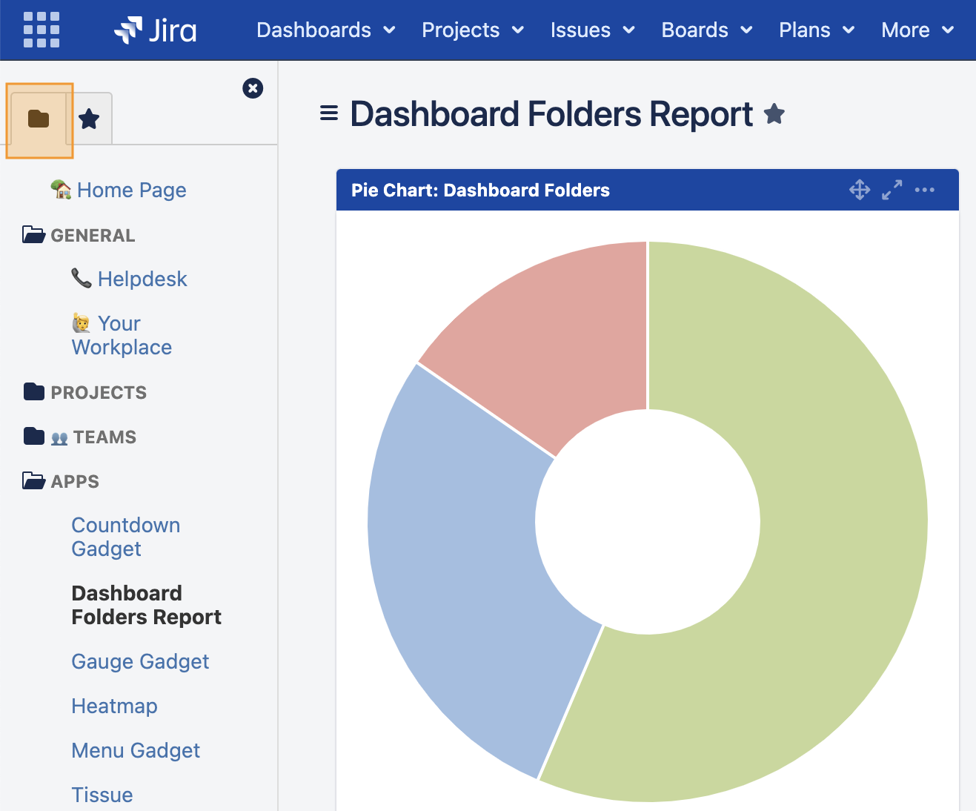Click the hamburger icon beside the dashboard title
This screenshot has width=976, height=811.
pos(328,113)
